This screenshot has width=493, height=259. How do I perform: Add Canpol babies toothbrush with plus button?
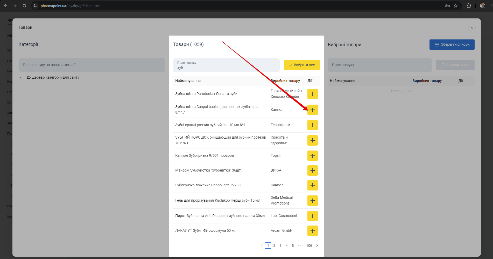point(312,110)
